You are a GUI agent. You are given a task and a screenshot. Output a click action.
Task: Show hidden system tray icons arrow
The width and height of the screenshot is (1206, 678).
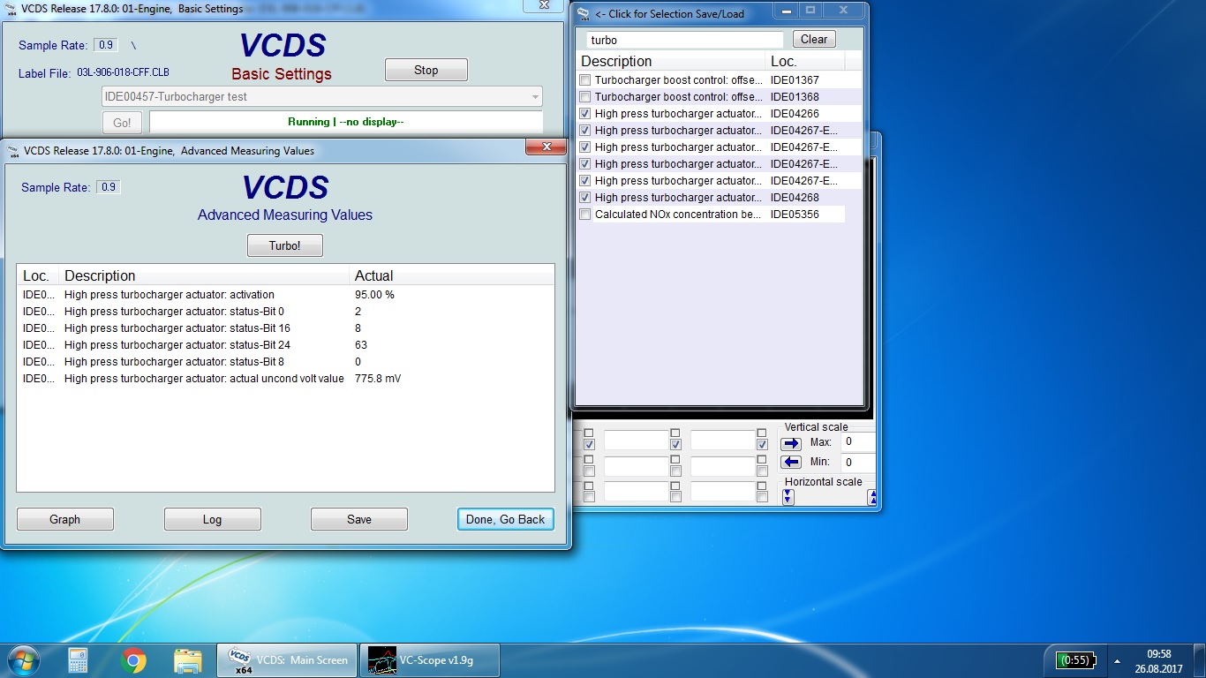1117,660
